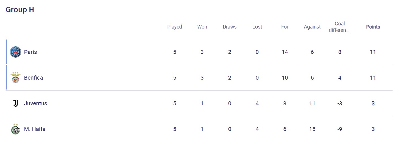The height and width of the screenshot is (142, 396).
Task: Open the Benfica team link
Action: (x=33, y=78)
